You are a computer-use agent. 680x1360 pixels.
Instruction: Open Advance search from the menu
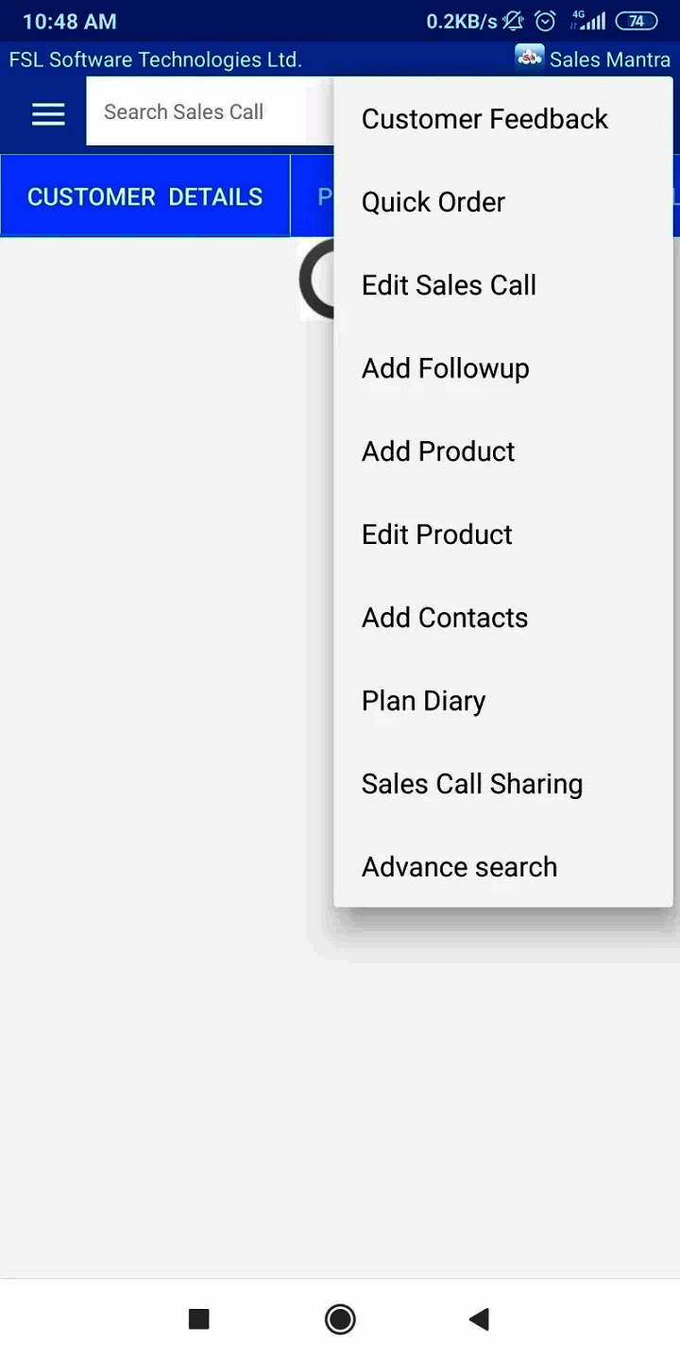[x=459, y=867]
